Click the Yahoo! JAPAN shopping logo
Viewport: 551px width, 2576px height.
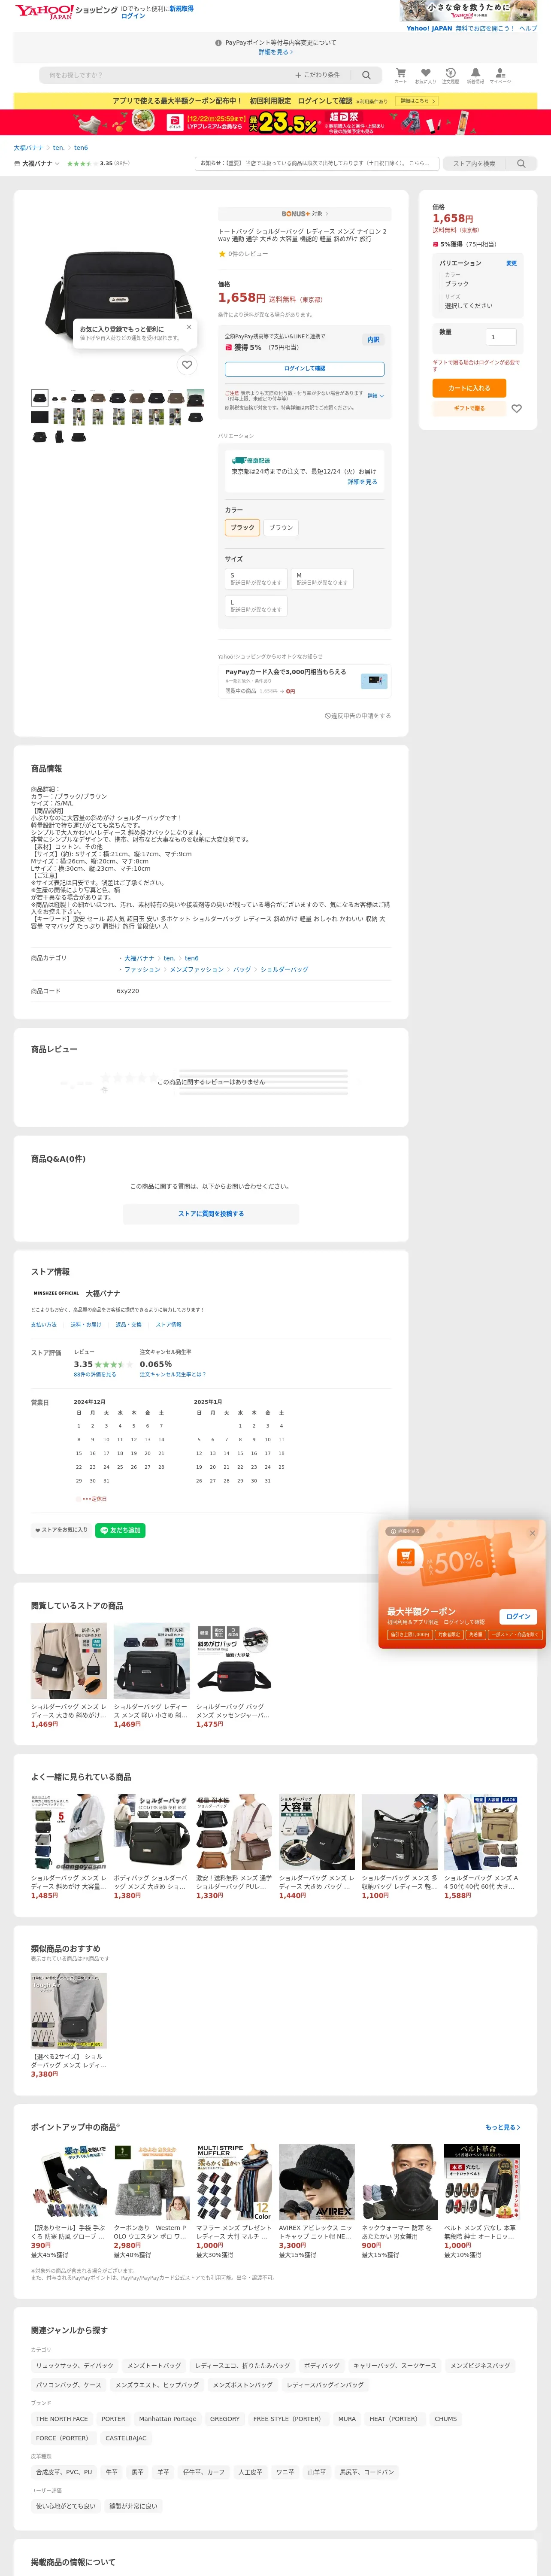pyautogui.click(x=66, y=11)
